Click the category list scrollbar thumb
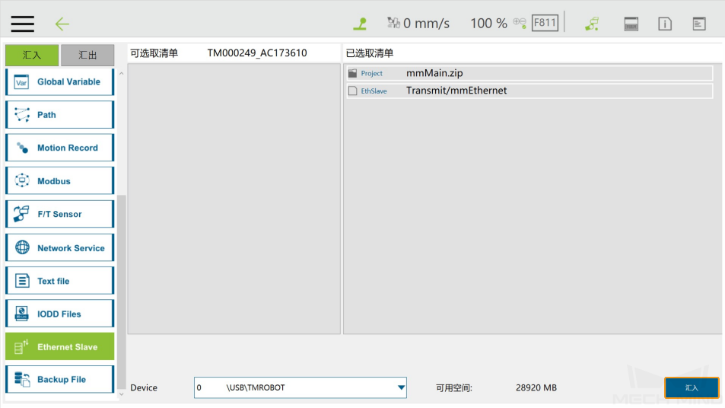Screen dimensions: 725x408 click(x=121, y=292)
